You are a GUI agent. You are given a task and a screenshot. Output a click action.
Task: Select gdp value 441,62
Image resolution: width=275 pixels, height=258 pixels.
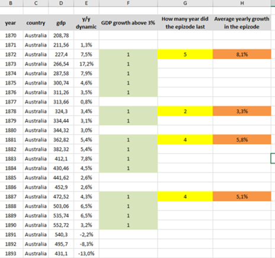tap(61, 178)
